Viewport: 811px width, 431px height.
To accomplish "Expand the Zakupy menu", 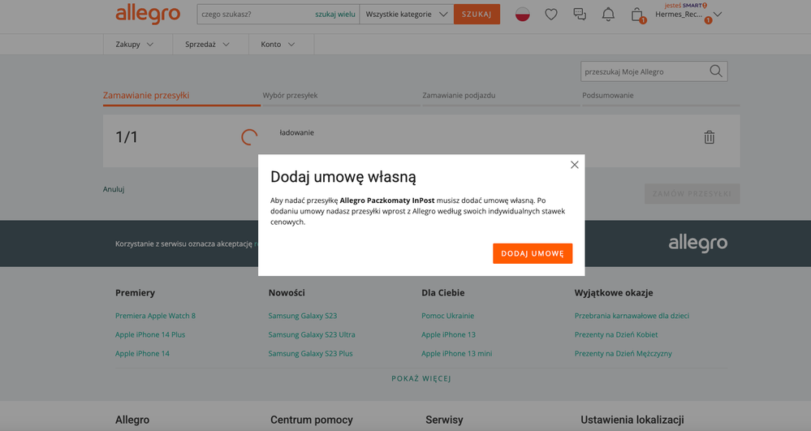I will [135, 45].
